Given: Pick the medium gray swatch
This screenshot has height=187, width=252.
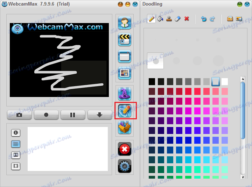Looking at the screenshot, I should pyautogui.click(x=188, y=82).
